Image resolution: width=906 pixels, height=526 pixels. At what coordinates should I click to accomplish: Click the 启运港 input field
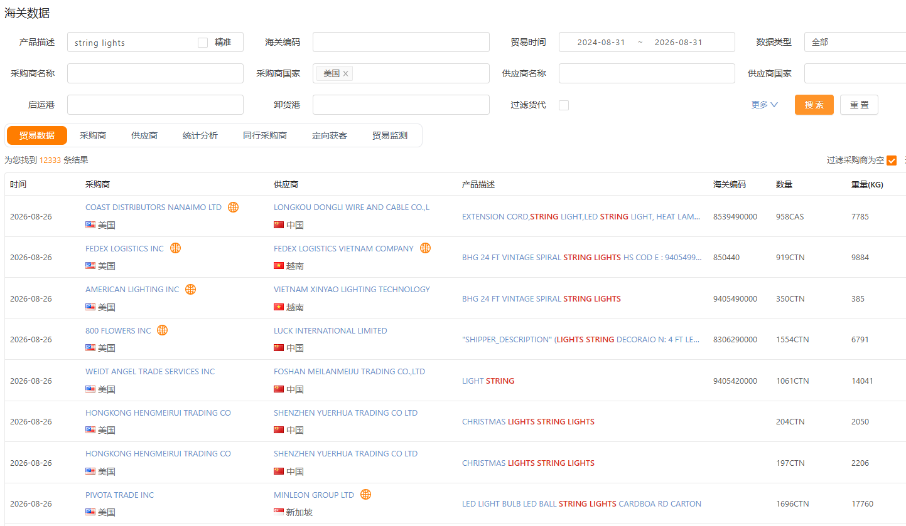pos(155,105)
